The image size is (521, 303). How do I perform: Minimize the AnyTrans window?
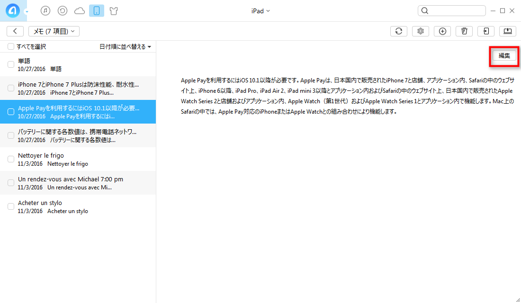pos(493,11)
